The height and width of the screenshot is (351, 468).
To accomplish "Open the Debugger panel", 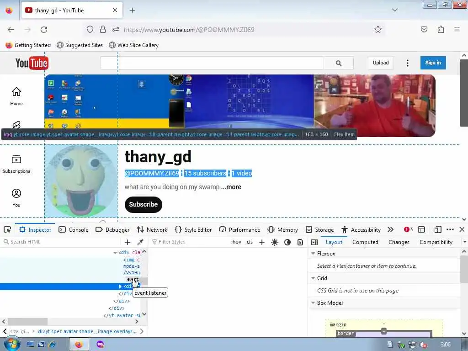I will [112, 229].
